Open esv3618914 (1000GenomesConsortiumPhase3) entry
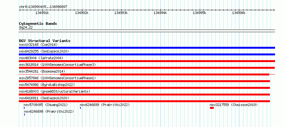 coord(57,65)
